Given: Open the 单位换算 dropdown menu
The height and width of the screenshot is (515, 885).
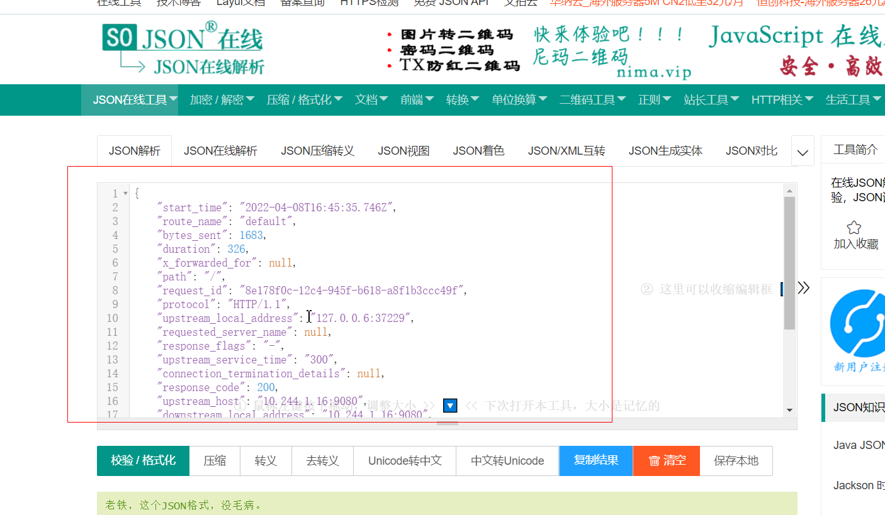Looking at the screenshot, I should (520, 99).
